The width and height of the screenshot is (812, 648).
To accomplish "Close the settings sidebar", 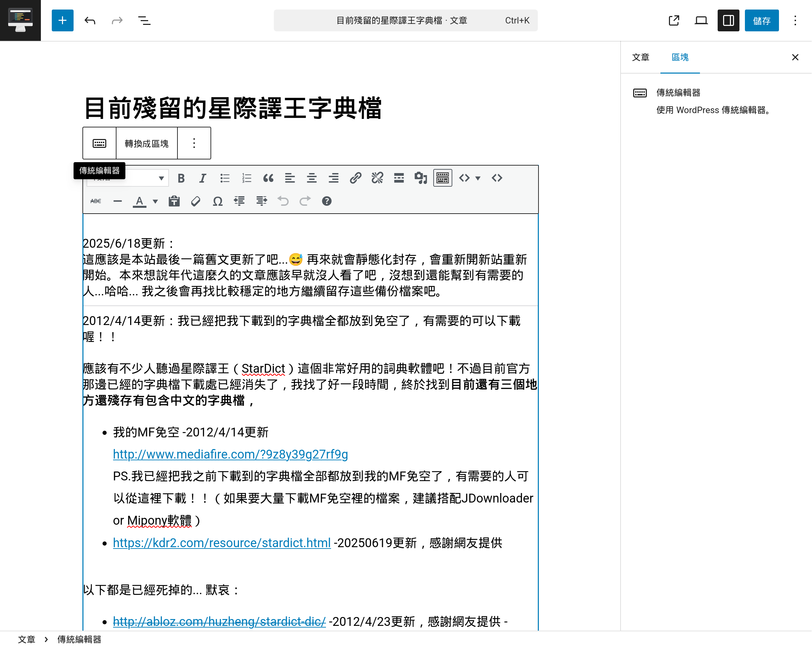I will coord(795,57).
